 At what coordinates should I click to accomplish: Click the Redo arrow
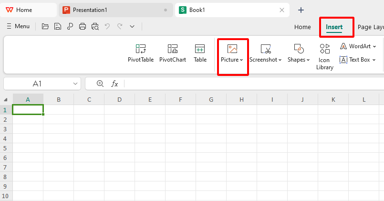point(120,26)
